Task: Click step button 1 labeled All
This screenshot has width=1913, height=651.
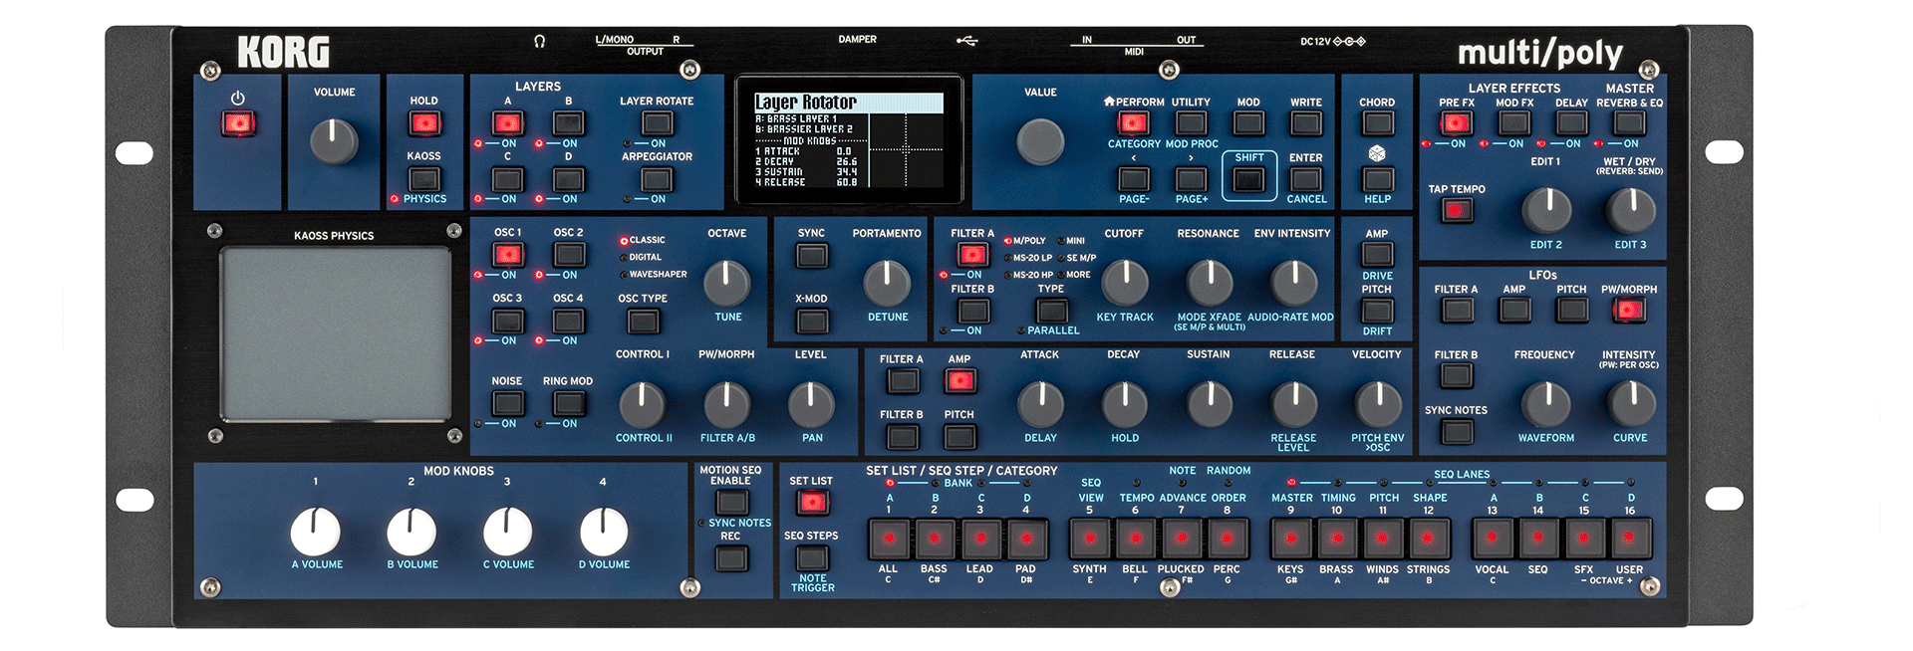Action: click(x=889, y=539)
